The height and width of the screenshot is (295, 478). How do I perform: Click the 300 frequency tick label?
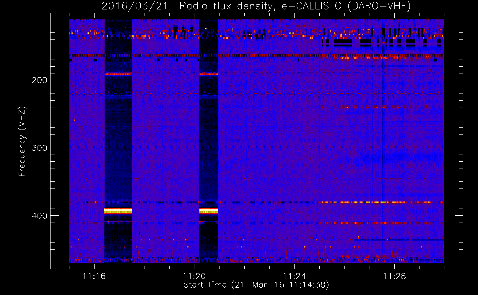tap(40, 148)
